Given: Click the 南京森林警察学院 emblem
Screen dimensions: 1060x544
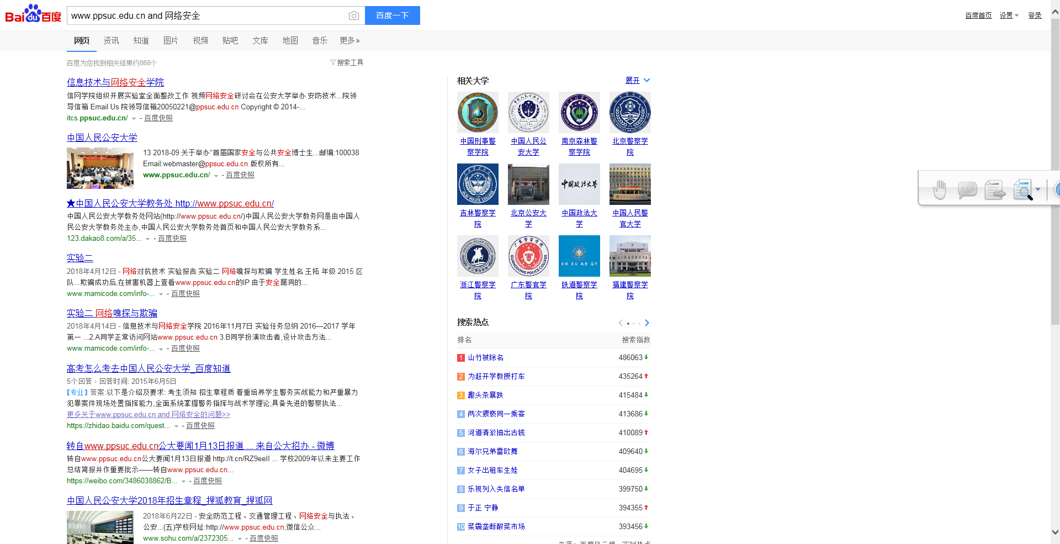Looking at the screenshot, I should 579,112.
